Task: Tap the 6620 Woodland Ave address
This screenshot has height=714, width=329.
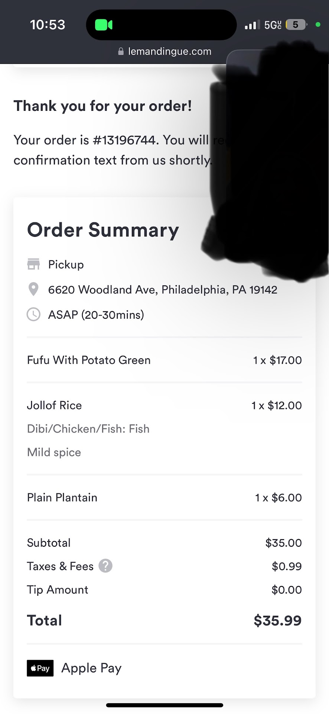Action: coord(163,290)
